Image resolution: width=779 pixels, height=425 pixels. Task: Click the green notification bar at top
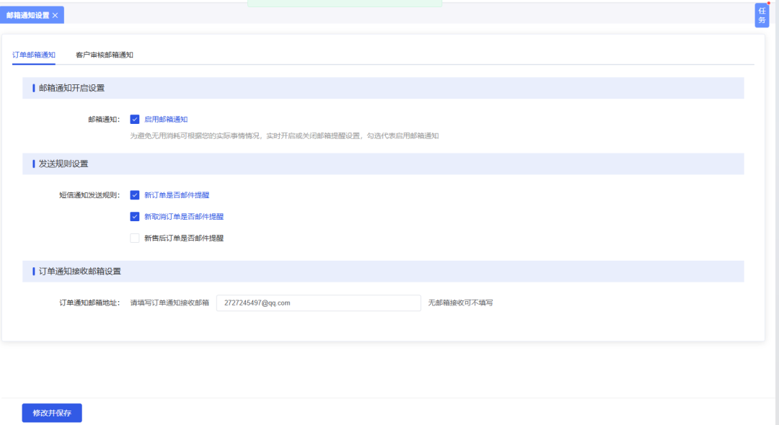tap(344, 3)
